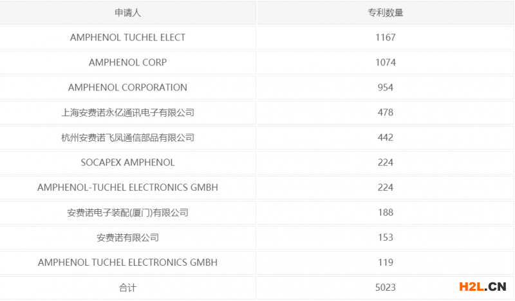Click the hyphenated AMPHENOL-TUCHEL ELECTRONICS GMBH cell
Image resolution: width=515 pixels, height=301 pixels.
127,187
